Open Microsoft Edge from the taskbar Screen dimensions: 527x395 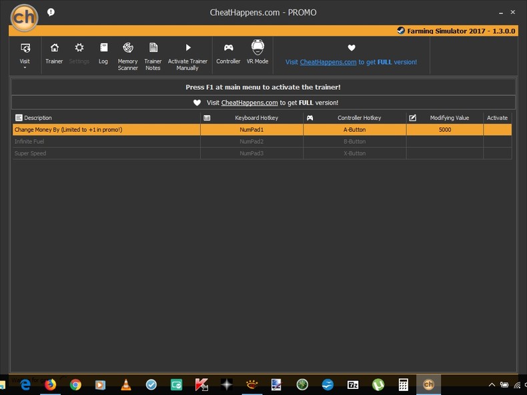click(x=25, y=384)
